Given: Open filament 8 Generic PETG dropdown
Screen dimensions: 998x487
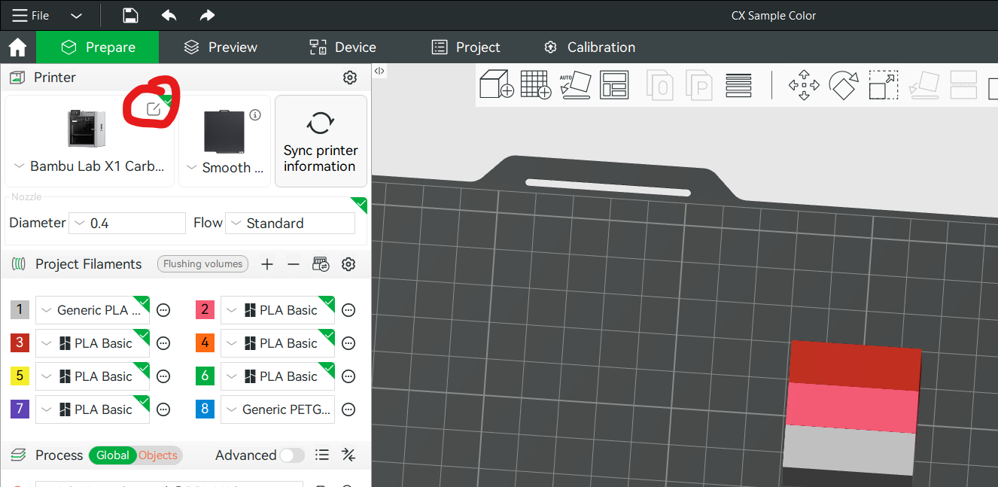Looking at the screenshot, I should [x=278, y=409].
